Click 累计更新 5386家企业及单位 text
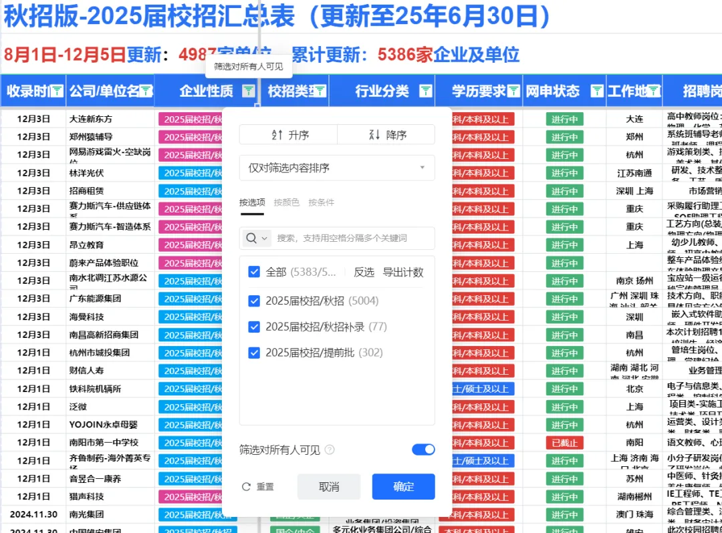 [405, 55]
